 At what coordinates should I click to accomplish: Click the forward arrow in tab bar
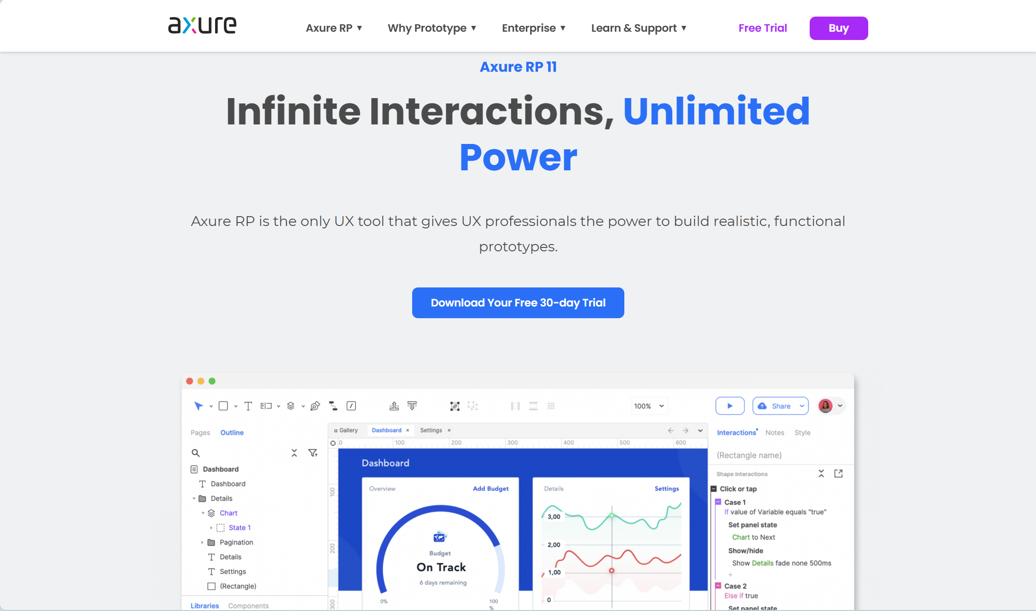(685, 430)
